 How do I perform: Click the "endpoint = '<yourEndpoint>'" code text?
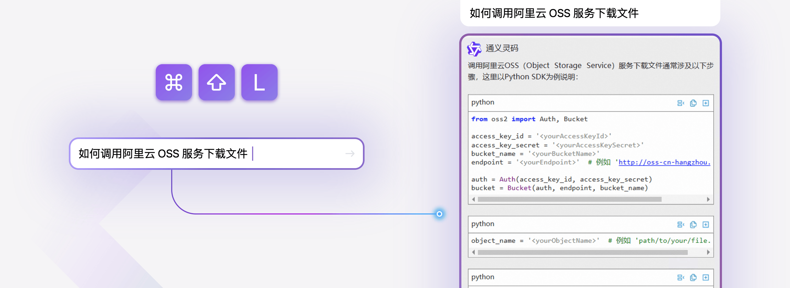click(525, 162)
